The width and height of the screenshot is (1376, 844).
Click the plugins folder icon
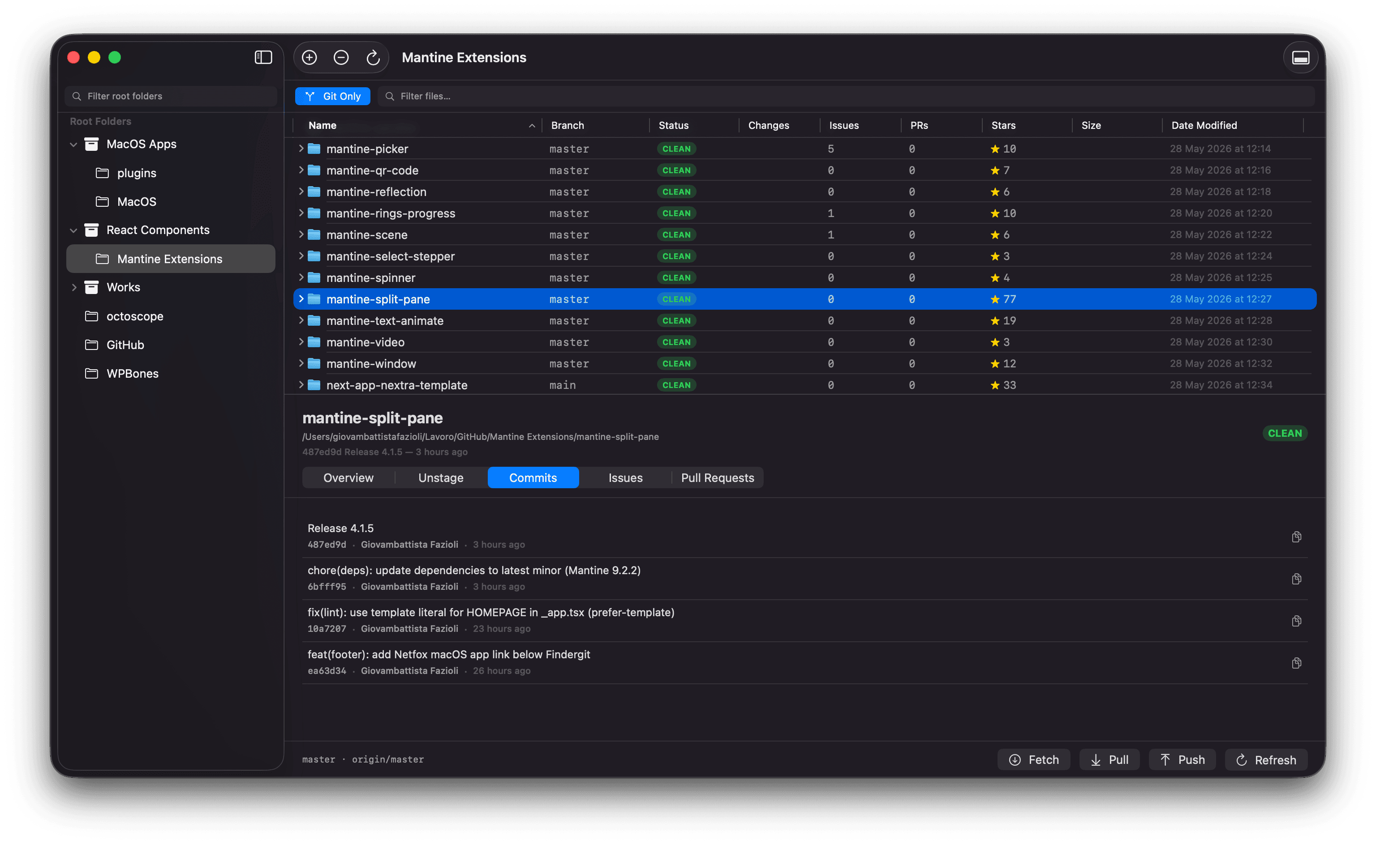[x=102, y=173]
